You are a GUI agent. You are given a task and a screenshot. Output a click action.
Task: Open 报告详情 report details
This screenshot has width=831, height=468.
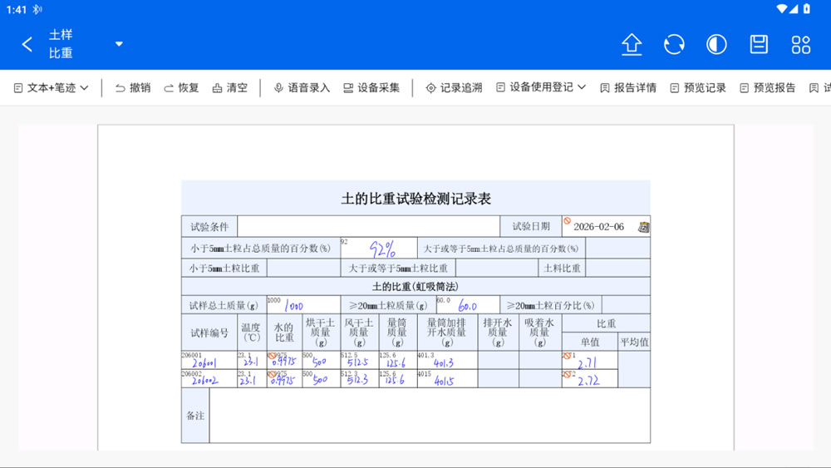[628, 88]
